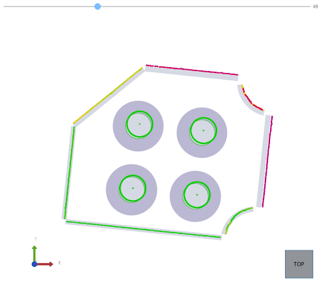Click the blue deviation scale slider handle
The width and height of the screenshot is (334, 294).
coord(98,7)
